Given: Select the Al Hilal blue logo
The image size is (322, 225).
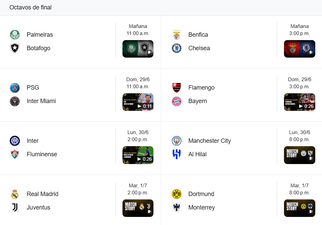Looking at the screenshot, I should coord(177,154).
